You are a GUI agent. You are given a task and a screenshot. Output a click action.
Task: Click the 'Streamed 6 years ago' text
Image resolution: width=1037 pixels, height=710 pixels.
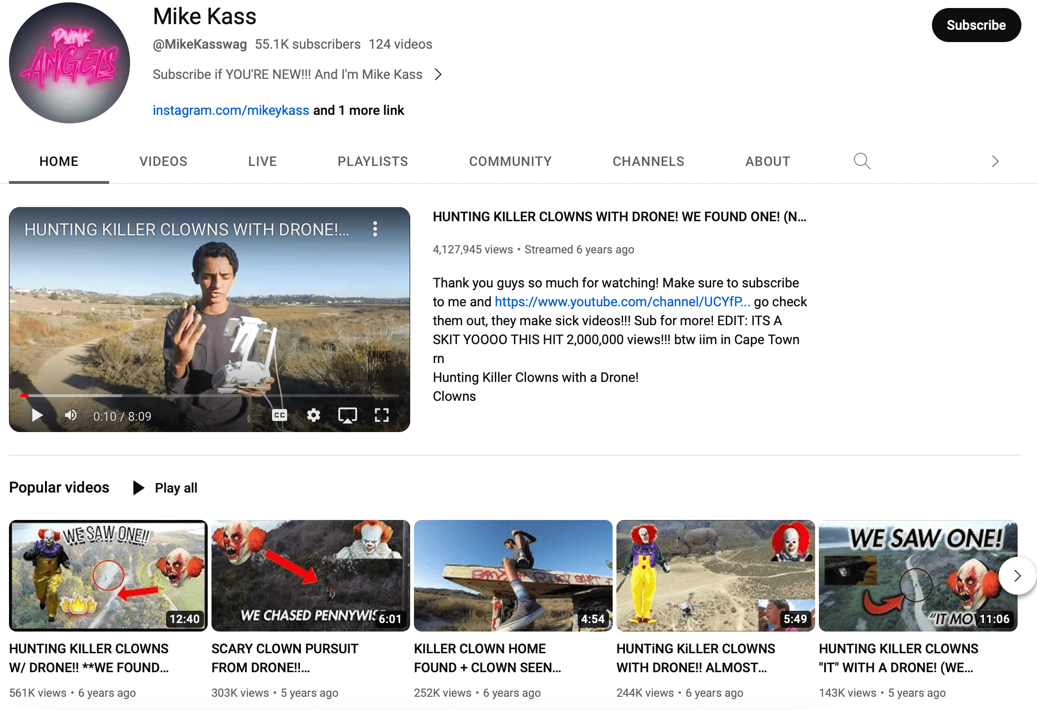(580, 249)
